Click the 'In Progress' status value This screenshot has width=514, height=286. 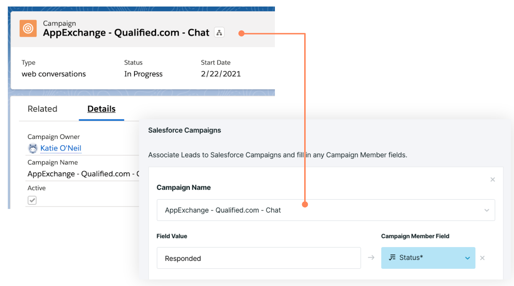click(x=143, y=74)
